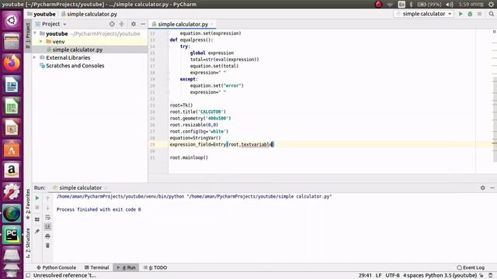Open the file manager in the dock
497x279 pixels.
[12, 41]
